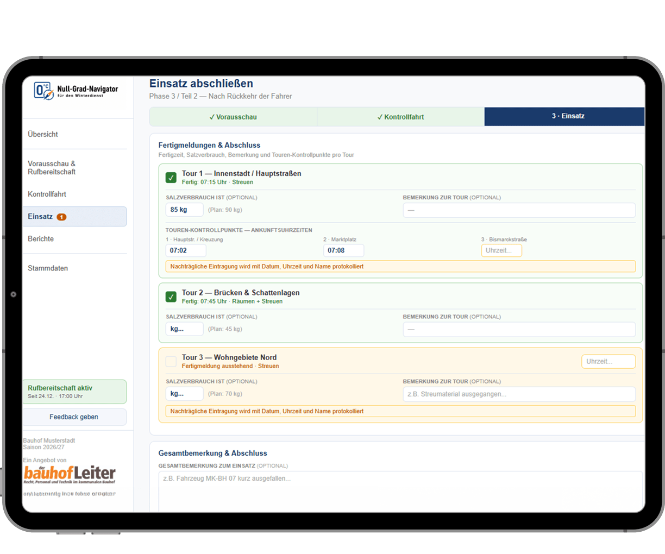Switch to the Vorausschau step tab
The height and width of the screenshot is (554, 665).
click(x=233, y=117)
